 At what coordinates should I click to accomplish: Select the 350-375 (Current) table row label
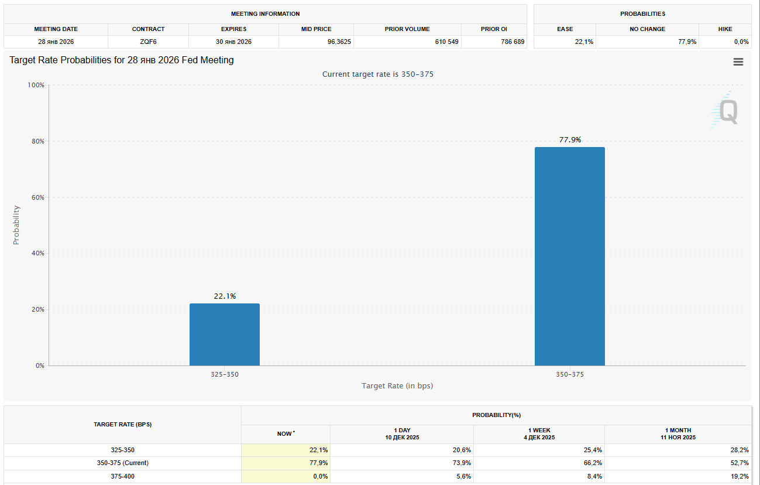(x=122, y=463)
